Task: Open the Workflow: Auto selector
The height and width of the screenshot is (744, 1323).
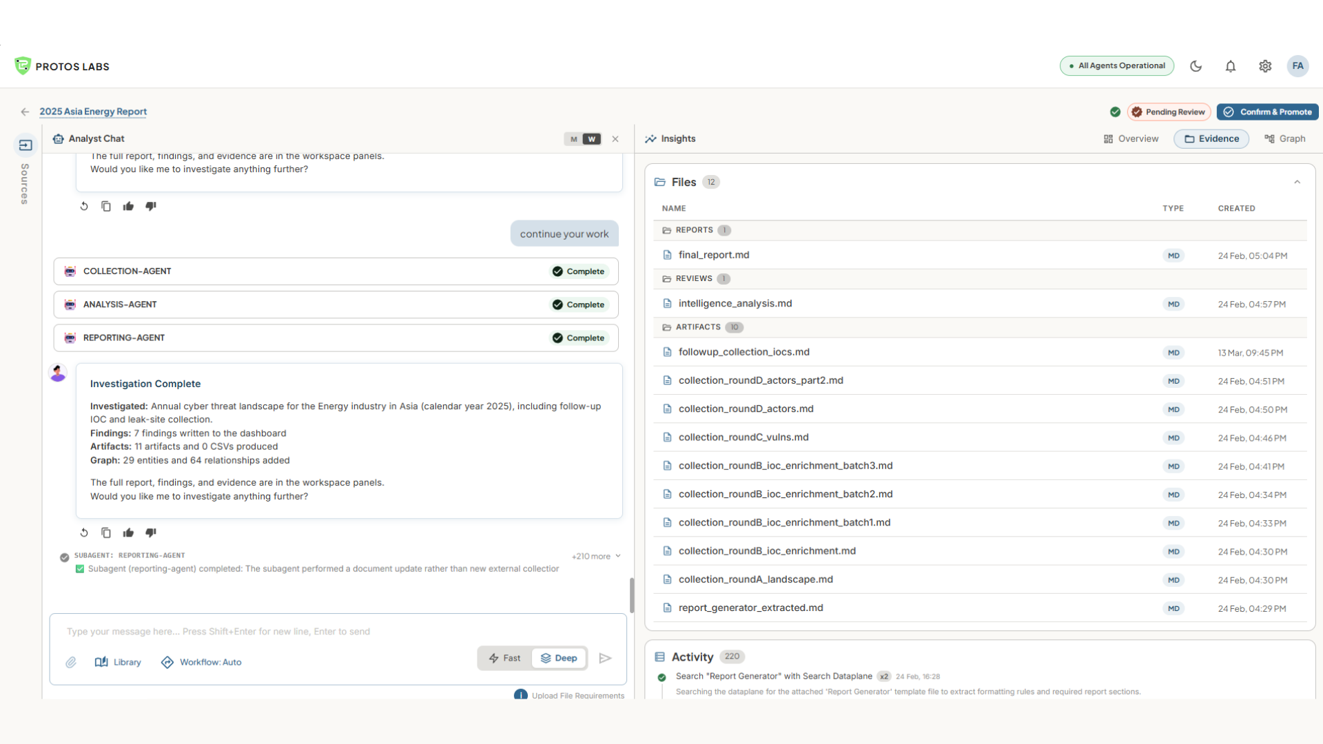Action: (201, 662)
